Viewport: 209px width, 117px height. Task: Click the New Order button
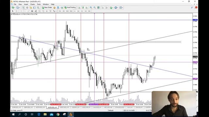pos(47,7)
